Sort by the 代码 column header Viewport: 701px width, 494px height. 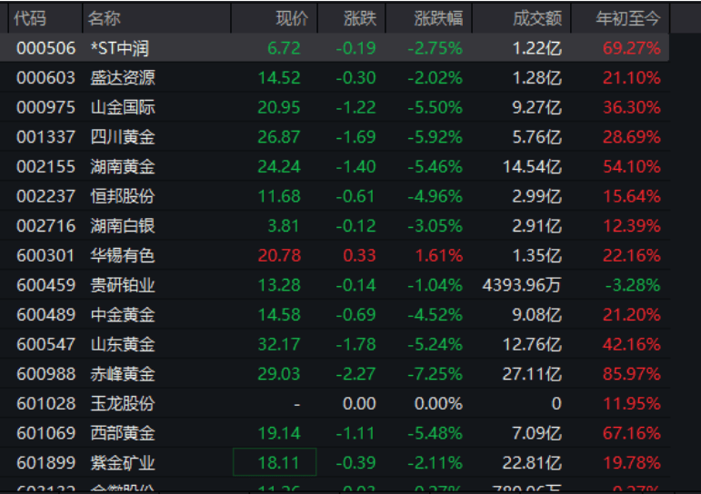(x=30, y=18)
